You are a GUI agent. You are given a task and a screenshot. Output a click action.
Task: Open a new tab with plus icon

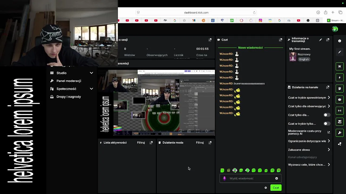click(333, 12)
